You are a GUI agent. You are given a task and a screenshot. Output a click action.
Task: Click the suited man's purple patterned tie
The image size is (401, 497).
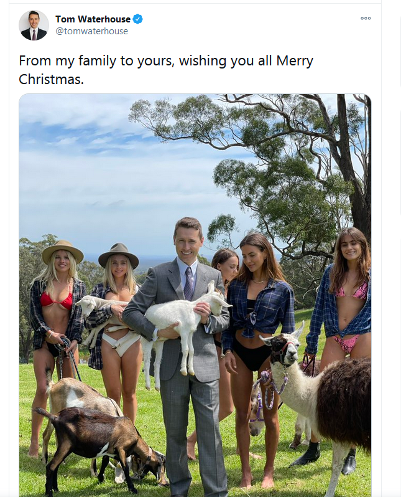pyautogui.click(x=188, y=283)
